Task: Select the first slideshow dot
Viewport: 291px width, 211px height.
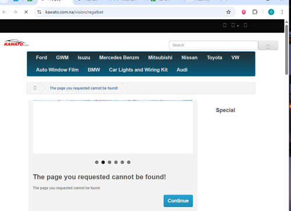Action: pos(97,162)
